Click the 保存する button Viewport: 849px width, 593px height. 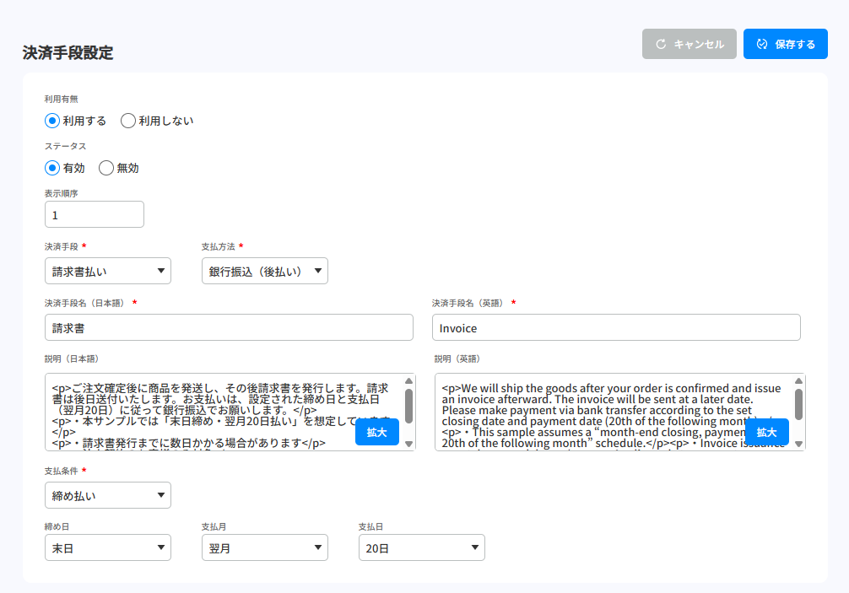click(785, 44)
